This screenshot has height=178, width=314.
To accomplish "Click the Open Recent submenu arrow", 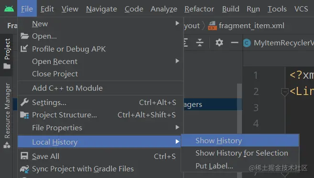I will tap(177, 61).
